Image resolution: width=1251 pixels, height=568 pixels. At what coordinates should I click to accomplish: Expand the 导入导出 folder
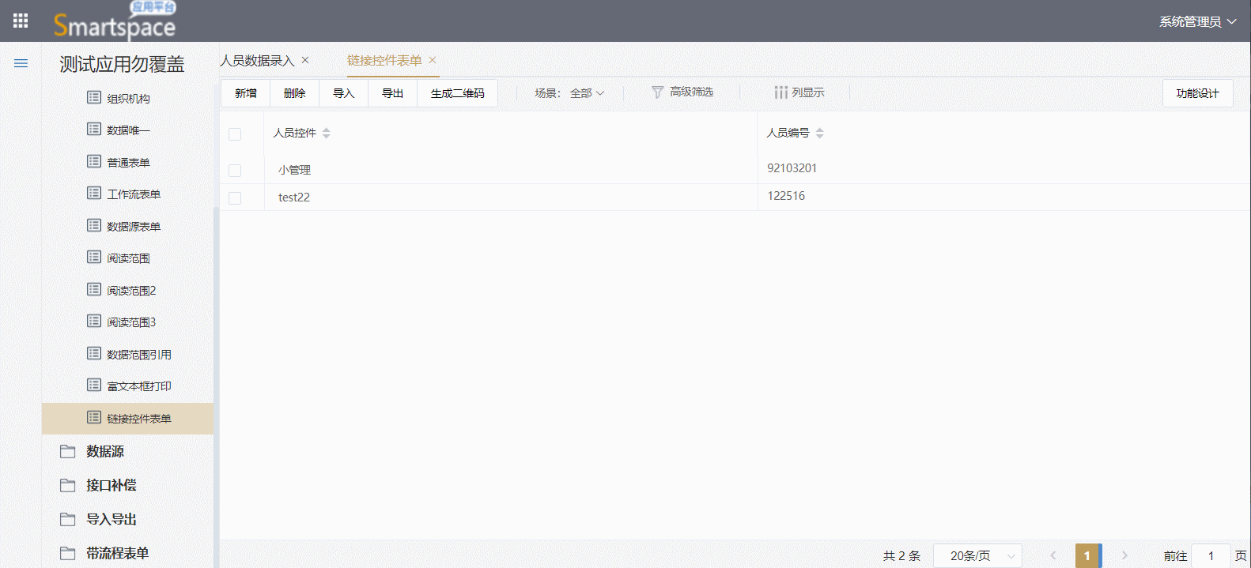pyautogui.click(x=111, y=519)
